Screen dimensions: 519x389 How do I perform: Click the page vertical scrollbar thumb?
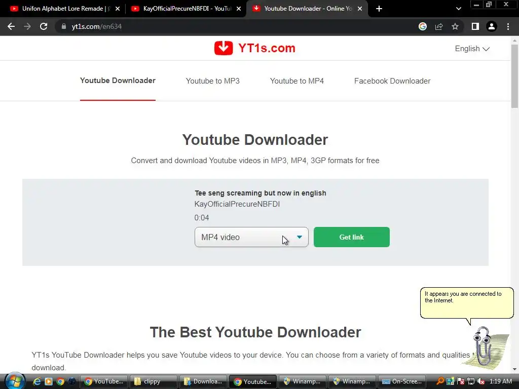click(x=514, y=76)
